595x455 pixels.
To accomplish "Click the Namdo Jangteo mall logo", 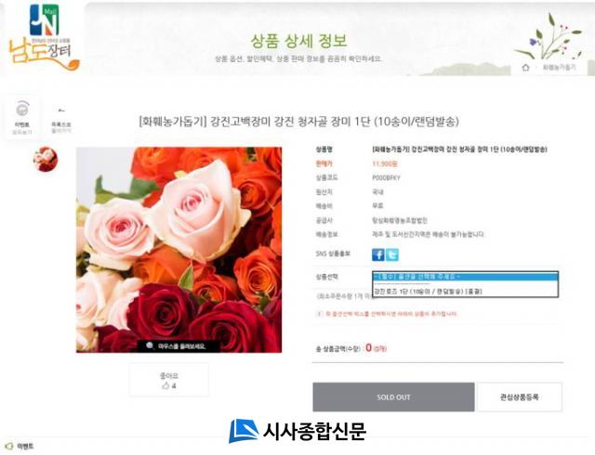I will tap(45, 38).
